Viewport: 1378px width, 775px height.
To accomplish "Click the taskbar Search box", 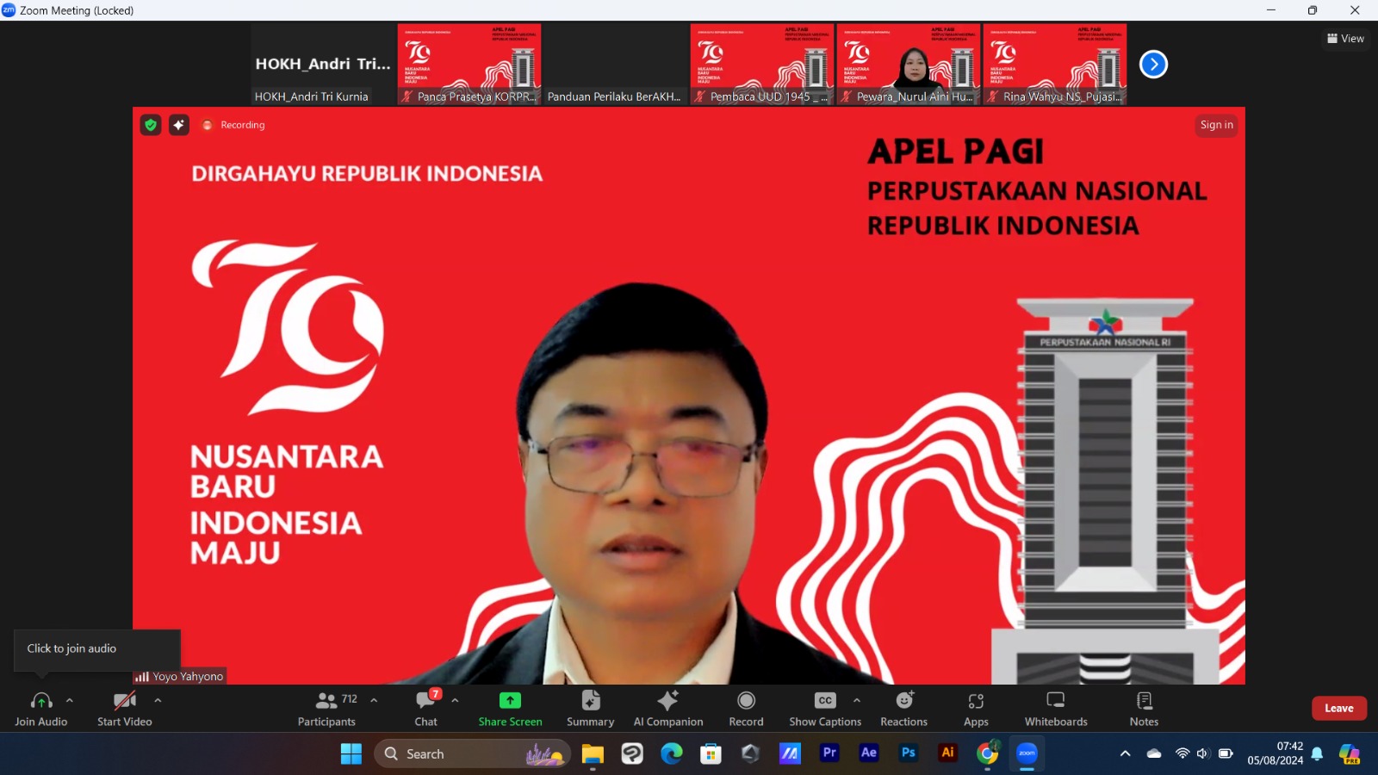I will (472, 754).
